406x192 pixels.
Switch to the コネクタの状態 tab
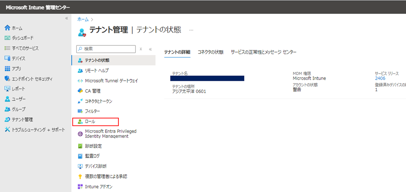pos(211,52)
